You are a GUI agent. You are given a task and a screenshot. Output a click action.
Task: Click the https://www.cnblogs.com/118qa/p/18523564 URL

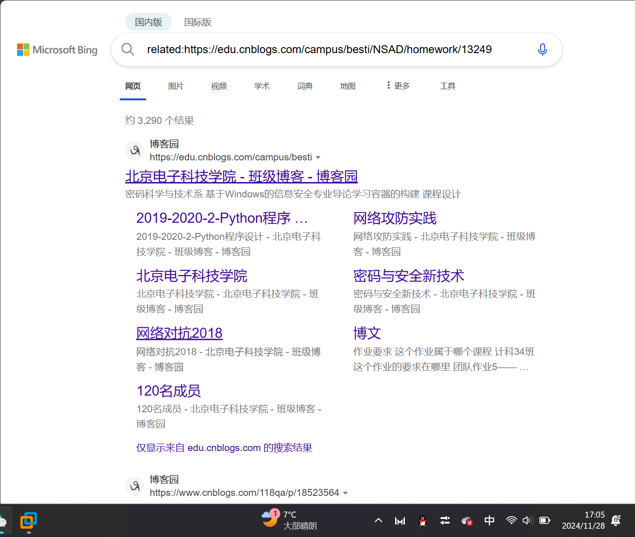point(244,493)
